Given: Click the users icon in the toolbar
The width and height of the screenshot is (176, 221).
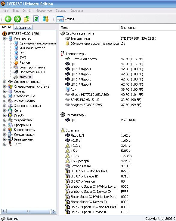Looking at the screenshot, I should (45, 19).
